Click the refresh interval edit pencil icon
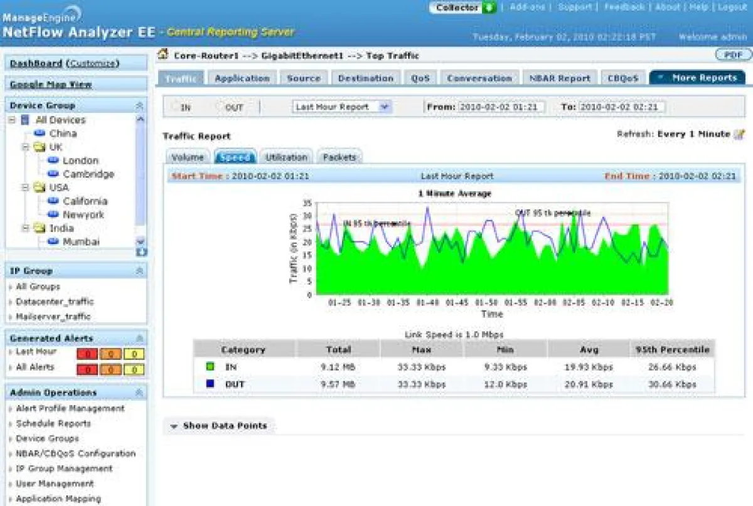The image size is (753, 506). [740, 134]
